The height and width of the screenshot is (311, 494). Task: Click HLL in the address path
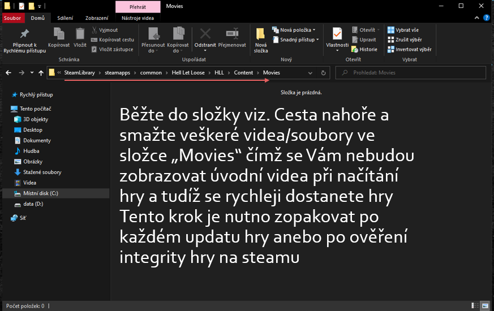point(220,73)
